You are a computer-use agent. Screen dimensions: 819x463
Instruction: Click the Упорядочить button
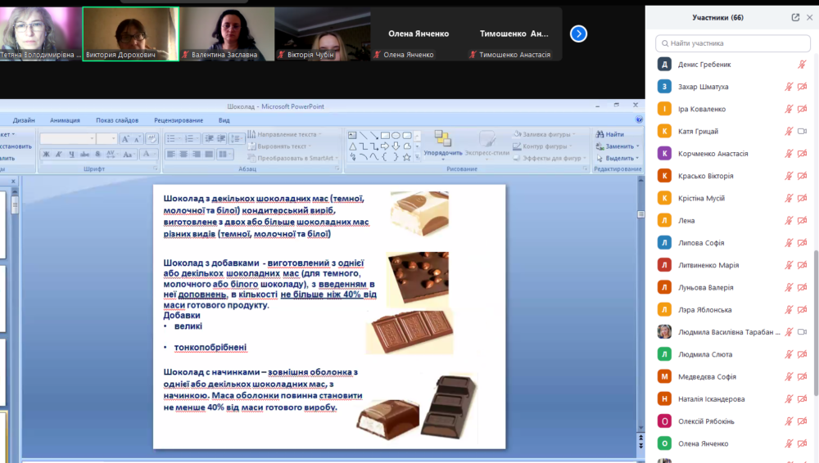coord(443,145)
